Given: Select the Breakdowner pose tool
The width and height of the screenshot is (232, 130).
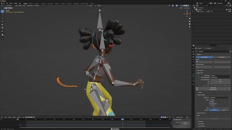Looking at the screenshot, I should (x=3, y=38).
